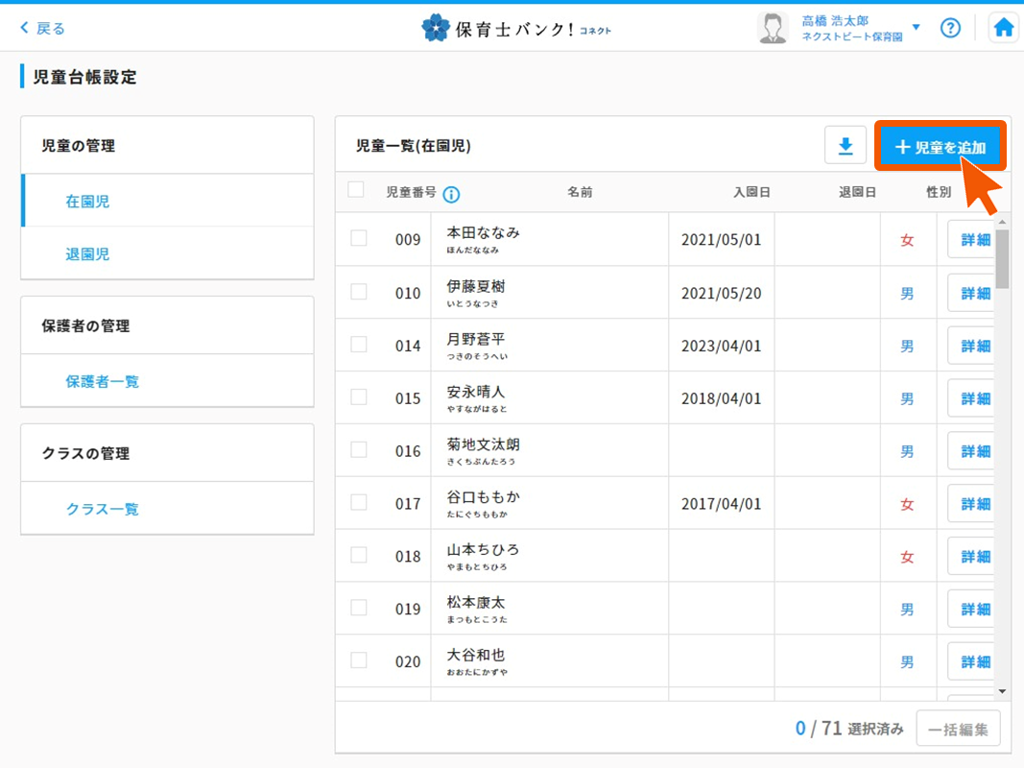1024x768 pixels.
Task: Tick the checkbox for 谷口ももか
Action: click(x=359, y=502)
